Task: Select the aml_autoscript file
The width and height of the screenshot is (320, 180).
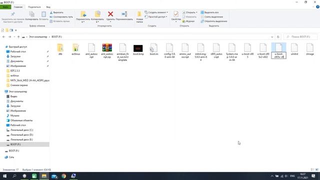Action: 91,51
